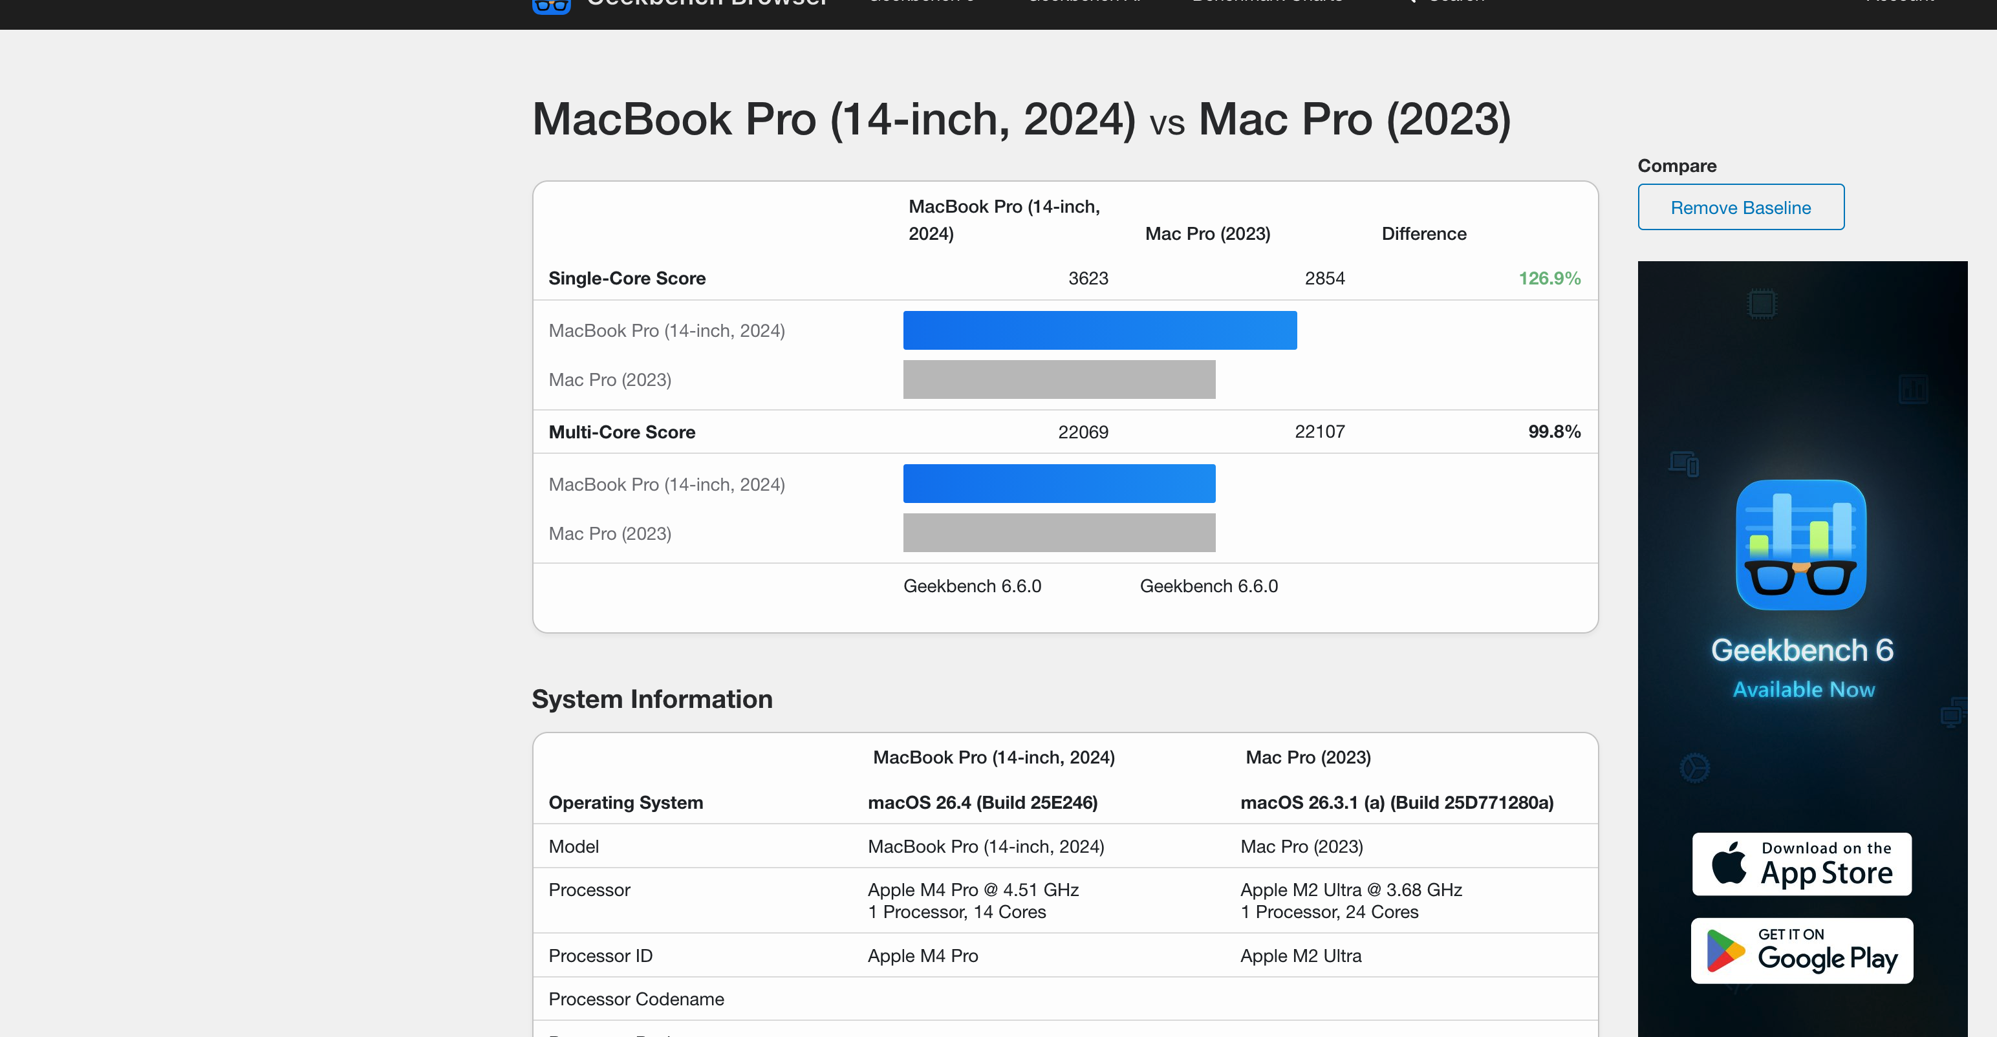Click the Geekbench Browser title in navbar
The width and height of the screenshot is (1997, 1037).
tap(706, 5)
